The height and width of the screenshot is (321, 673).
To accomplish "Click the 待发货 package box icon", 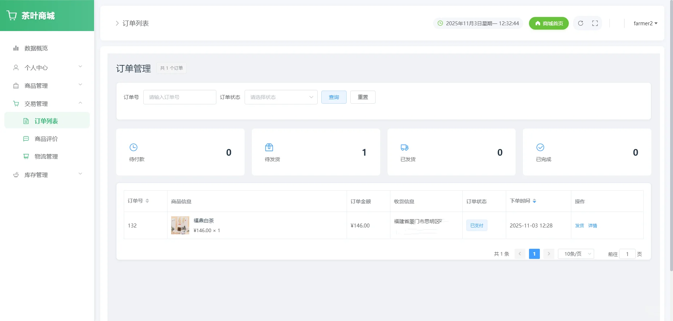I will tap(269, 147).
